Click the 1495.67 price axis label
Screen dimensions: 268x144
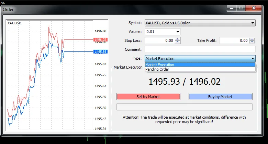pos(100,86)
